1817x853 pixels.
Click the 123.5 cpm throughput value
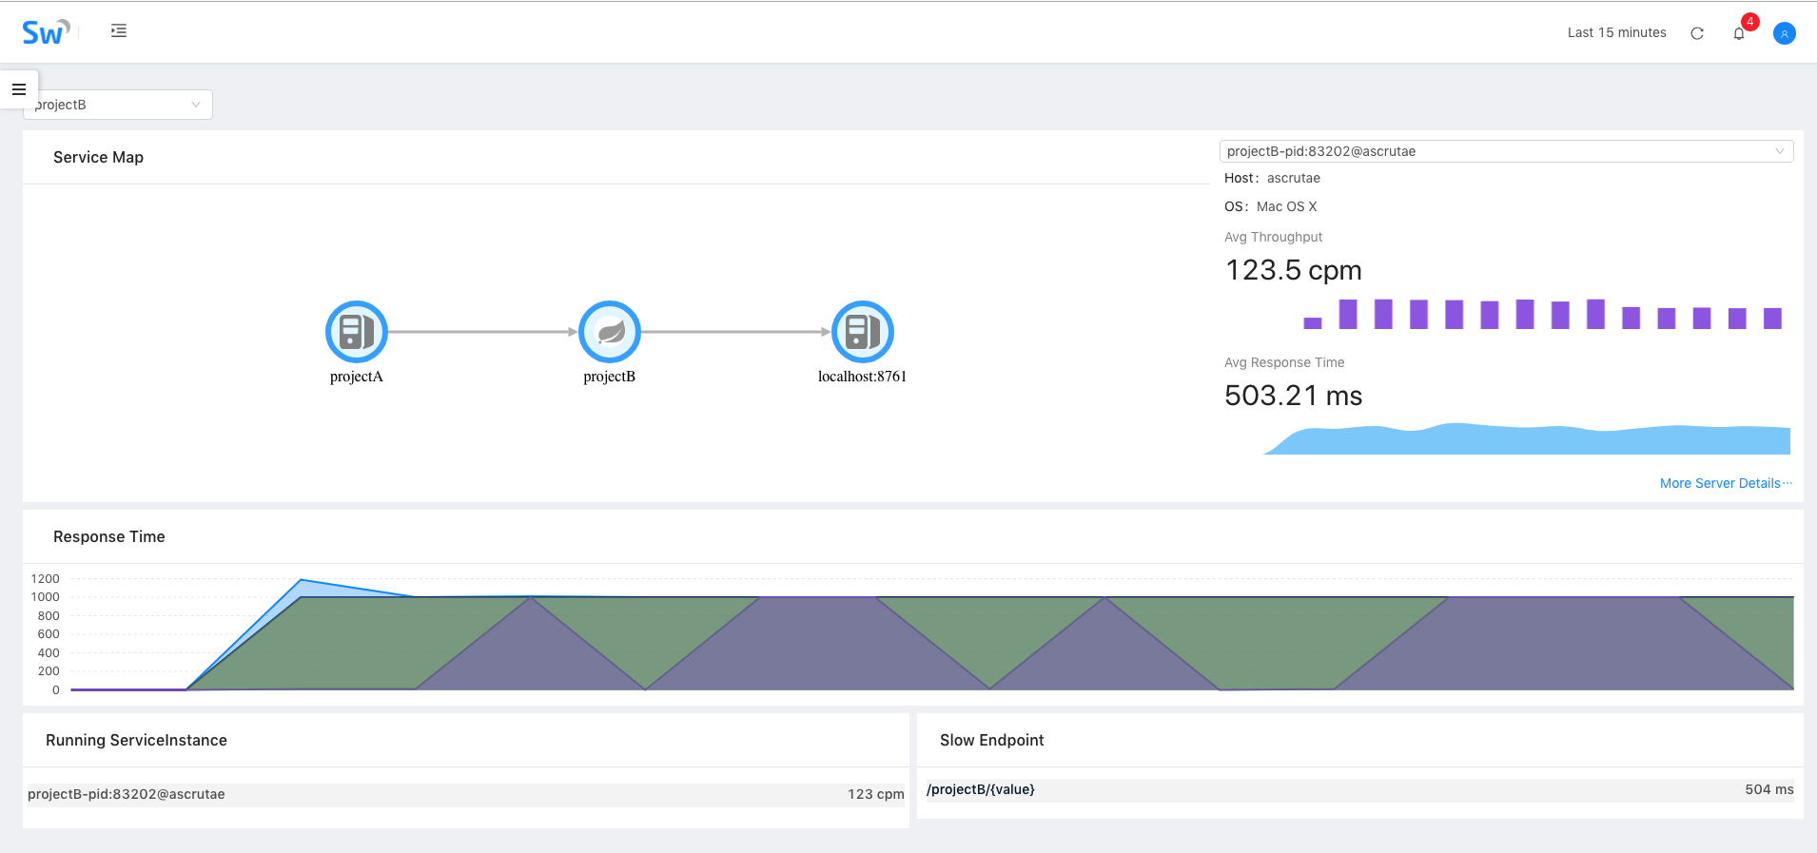(1293, 271)
